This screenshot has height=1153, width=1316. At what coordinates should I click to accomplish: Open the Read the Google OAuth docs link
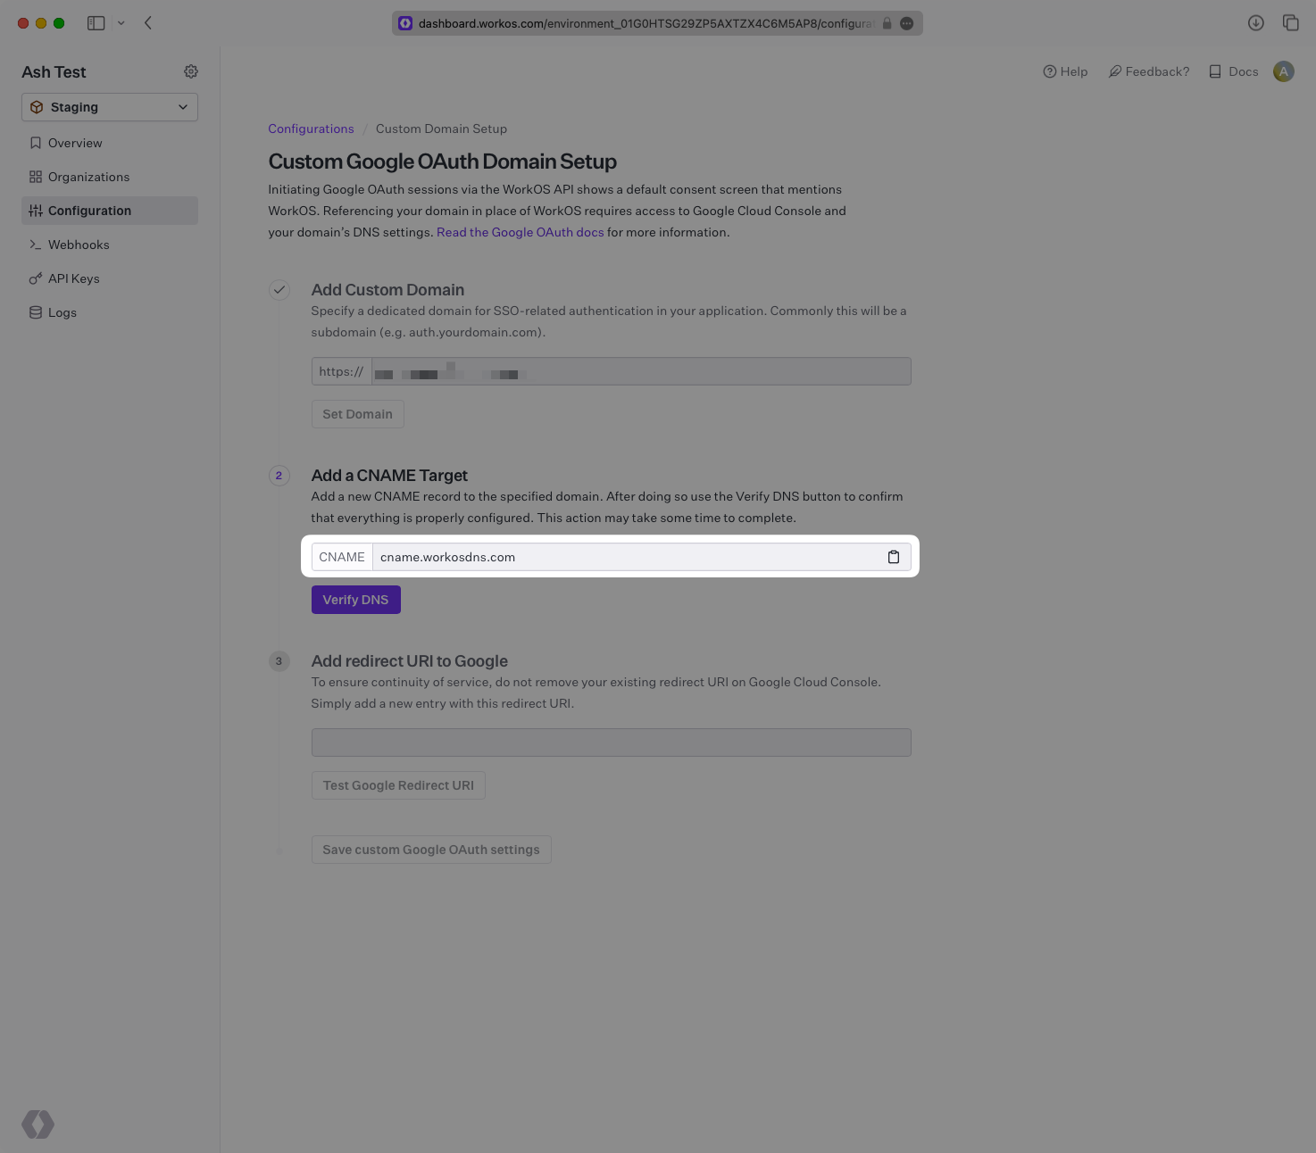tap(520, 232)
